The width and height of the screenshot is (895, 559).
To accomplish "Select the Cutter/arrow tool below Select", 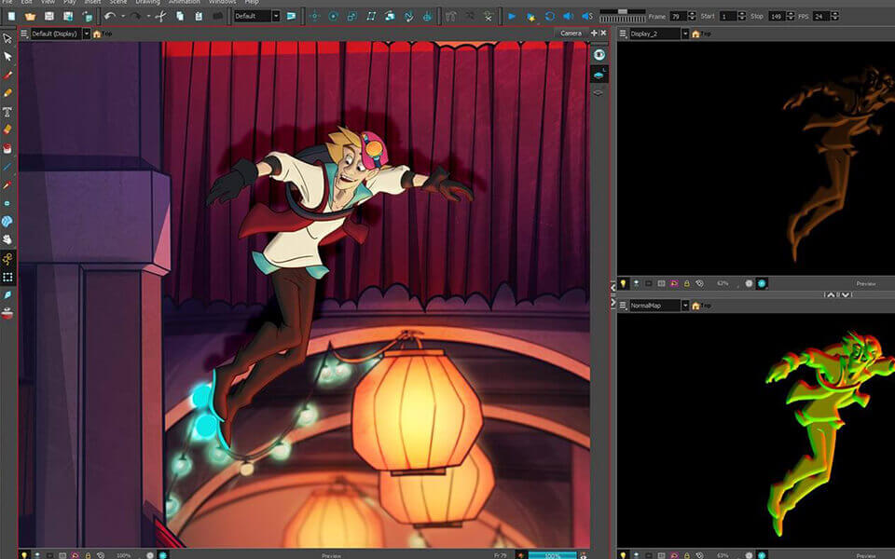I will pos(7,57).
